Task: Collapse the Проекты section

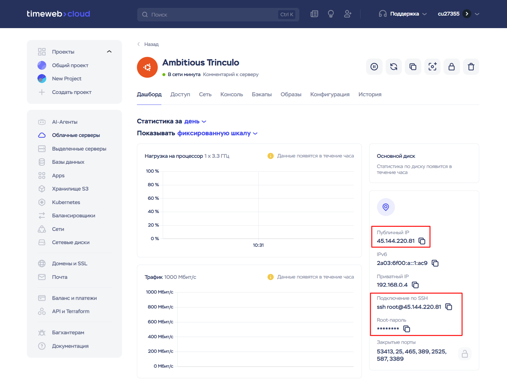Action: tap(109, 52)
